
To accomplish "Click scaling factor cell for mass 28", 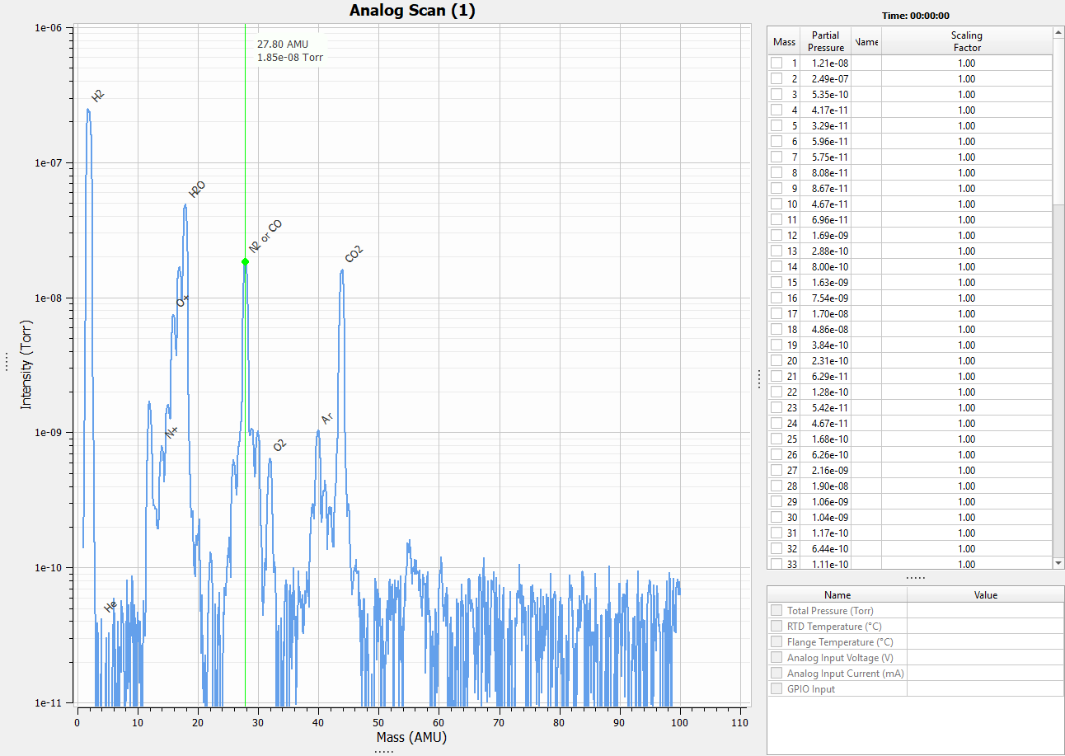I will (x=967, y=486).
